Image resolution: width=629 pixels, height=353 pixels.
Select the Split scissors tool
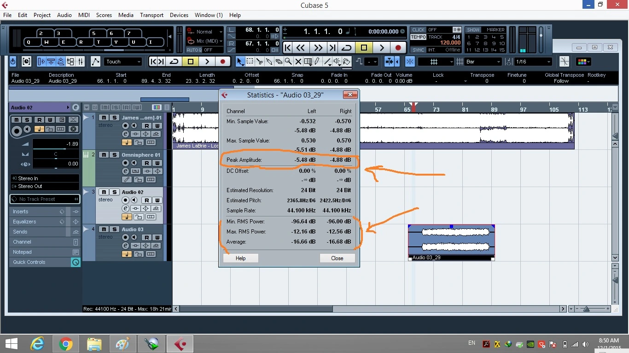coord(260,62)
